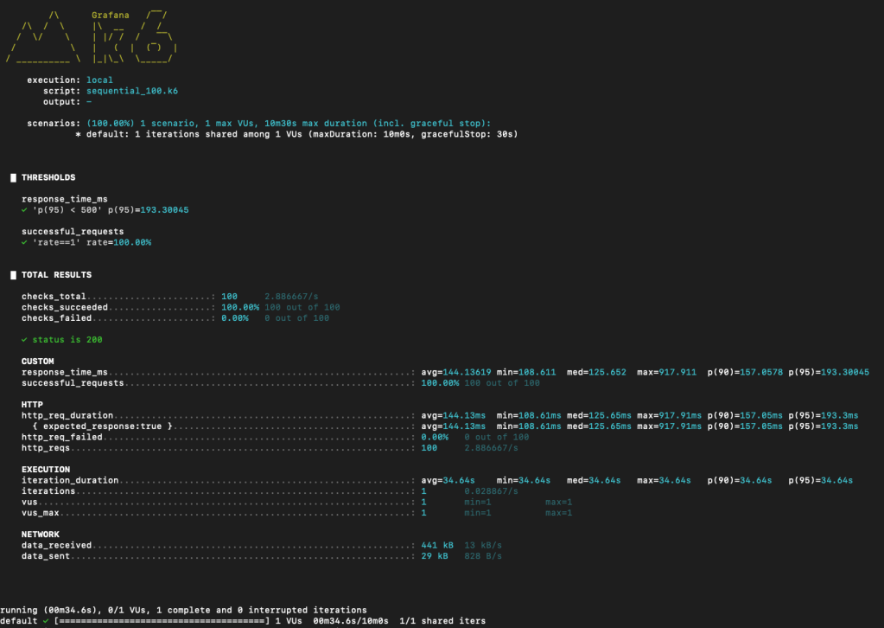Click the green checkmark after 'default' at bottom
Screen dimensions: 884x628
point(42,621)
